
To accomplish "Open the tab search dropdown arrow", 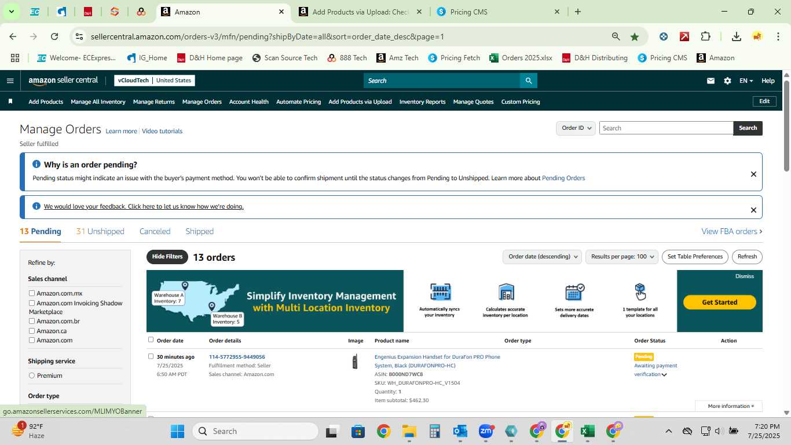I will coord(11,12).
